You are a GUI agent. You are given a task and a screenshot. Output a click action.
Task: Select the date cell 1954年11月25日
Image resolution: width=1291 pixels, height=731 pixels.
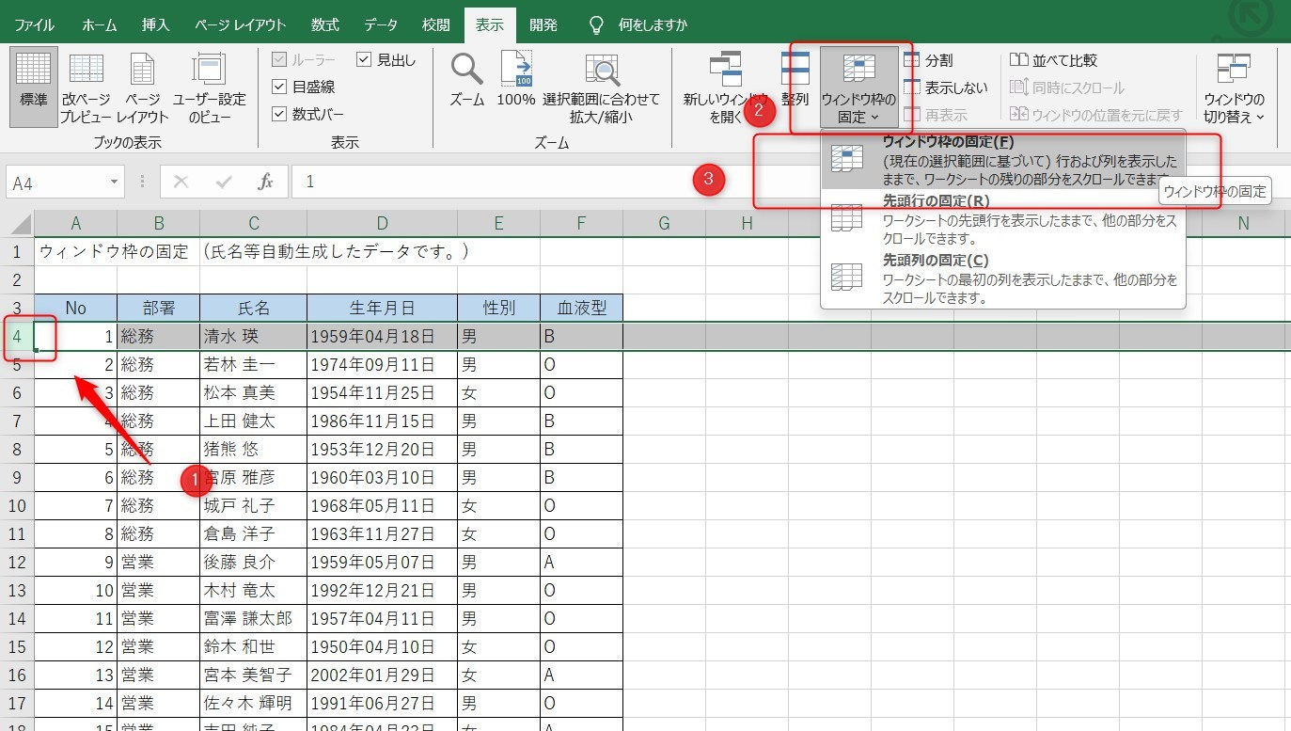pyautogui.click(x=382, y=392)
